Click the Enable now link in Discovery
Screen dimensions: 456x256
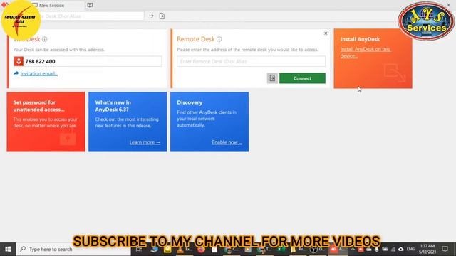[x=227, y=142]
